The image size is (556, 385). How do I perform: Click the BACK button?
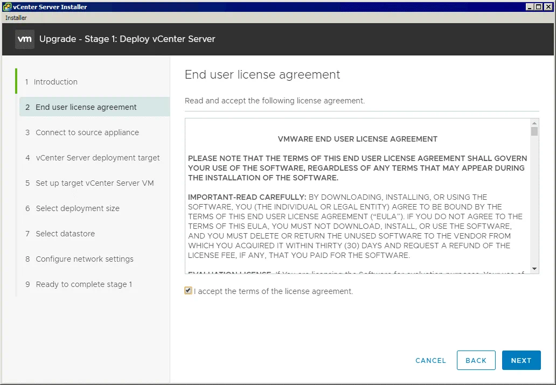click(x=476, y=360)
